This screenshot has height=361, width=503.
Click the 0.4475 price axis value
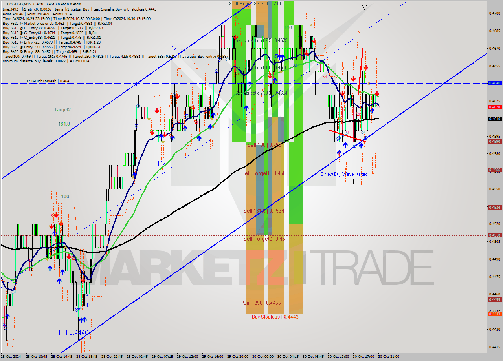(494, 277)
